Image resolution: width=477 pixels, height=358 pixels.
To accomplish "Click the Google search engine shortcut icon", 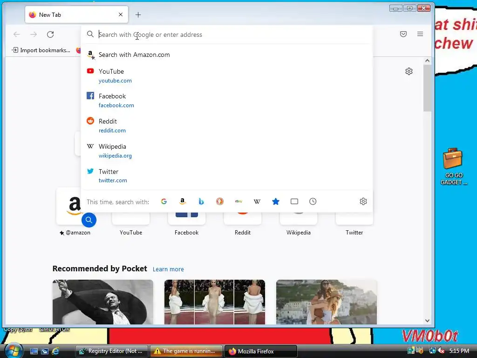I will pyautogui.click(x=164, y=201).
